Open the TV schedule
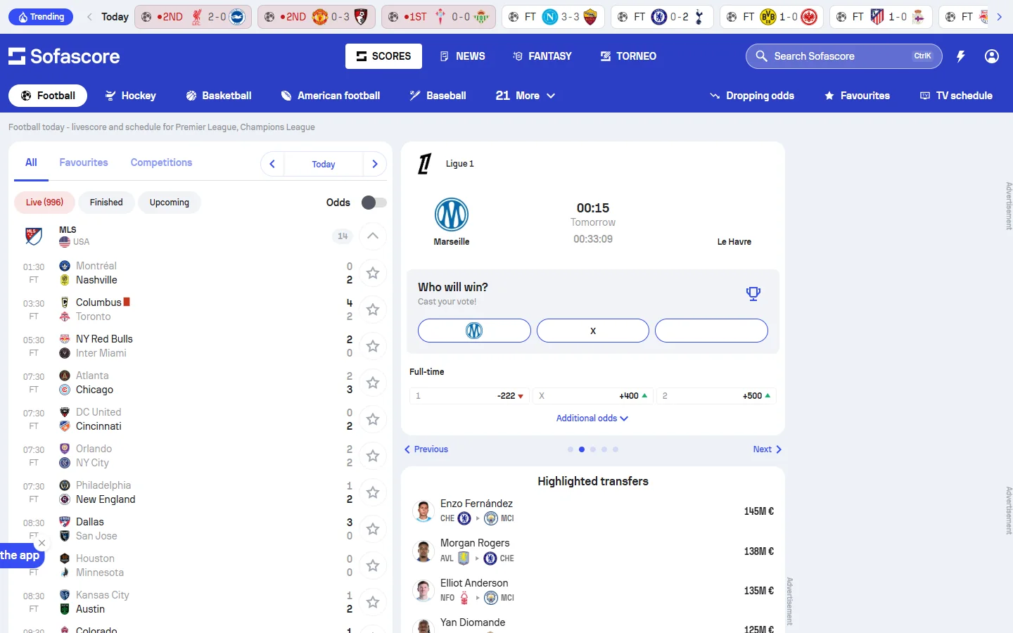Screen dimensions: 1013x633 click(957, 96)
